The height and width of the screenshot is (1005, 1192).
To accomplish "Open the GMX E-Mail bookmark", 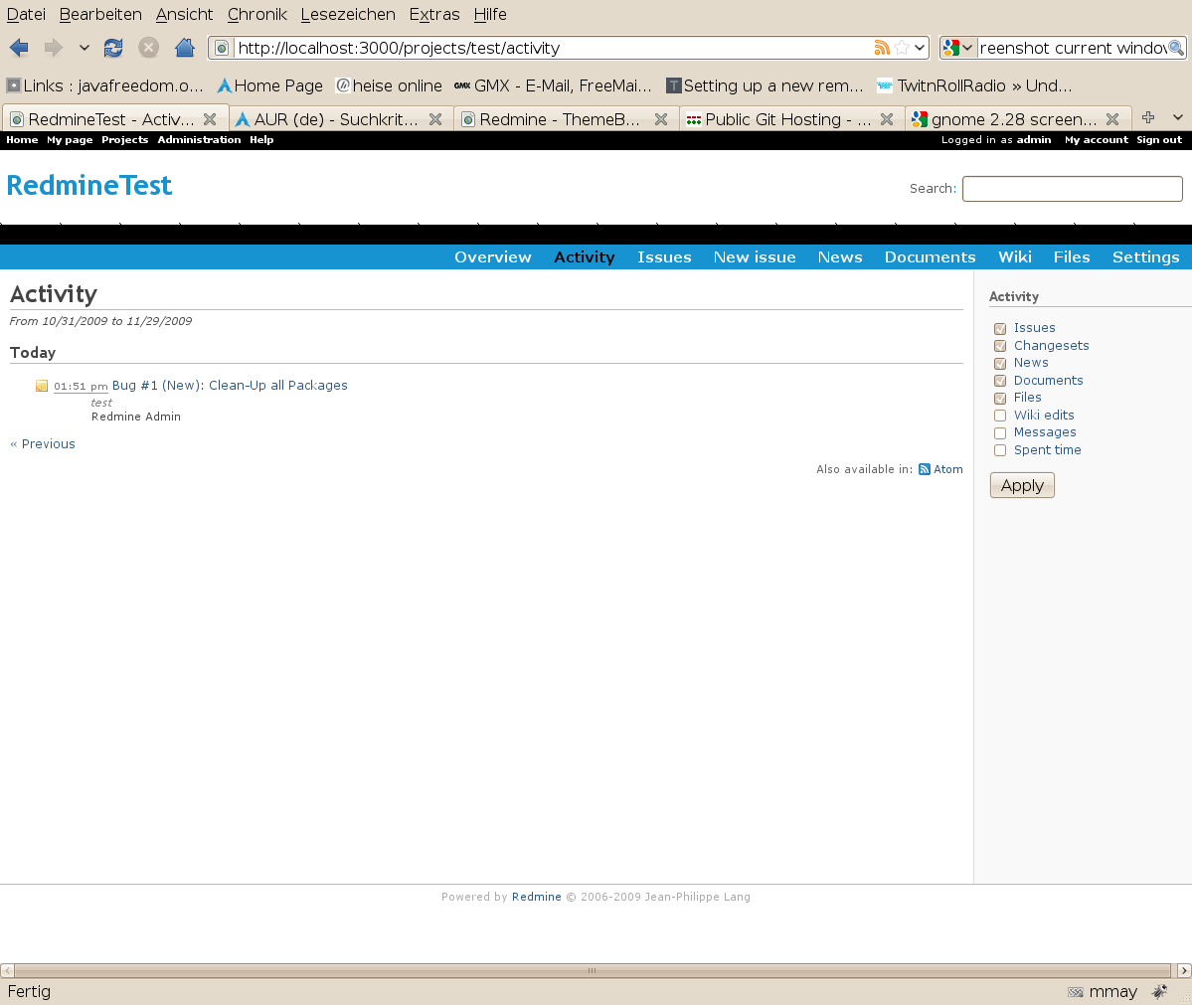I will pos(553,85).
